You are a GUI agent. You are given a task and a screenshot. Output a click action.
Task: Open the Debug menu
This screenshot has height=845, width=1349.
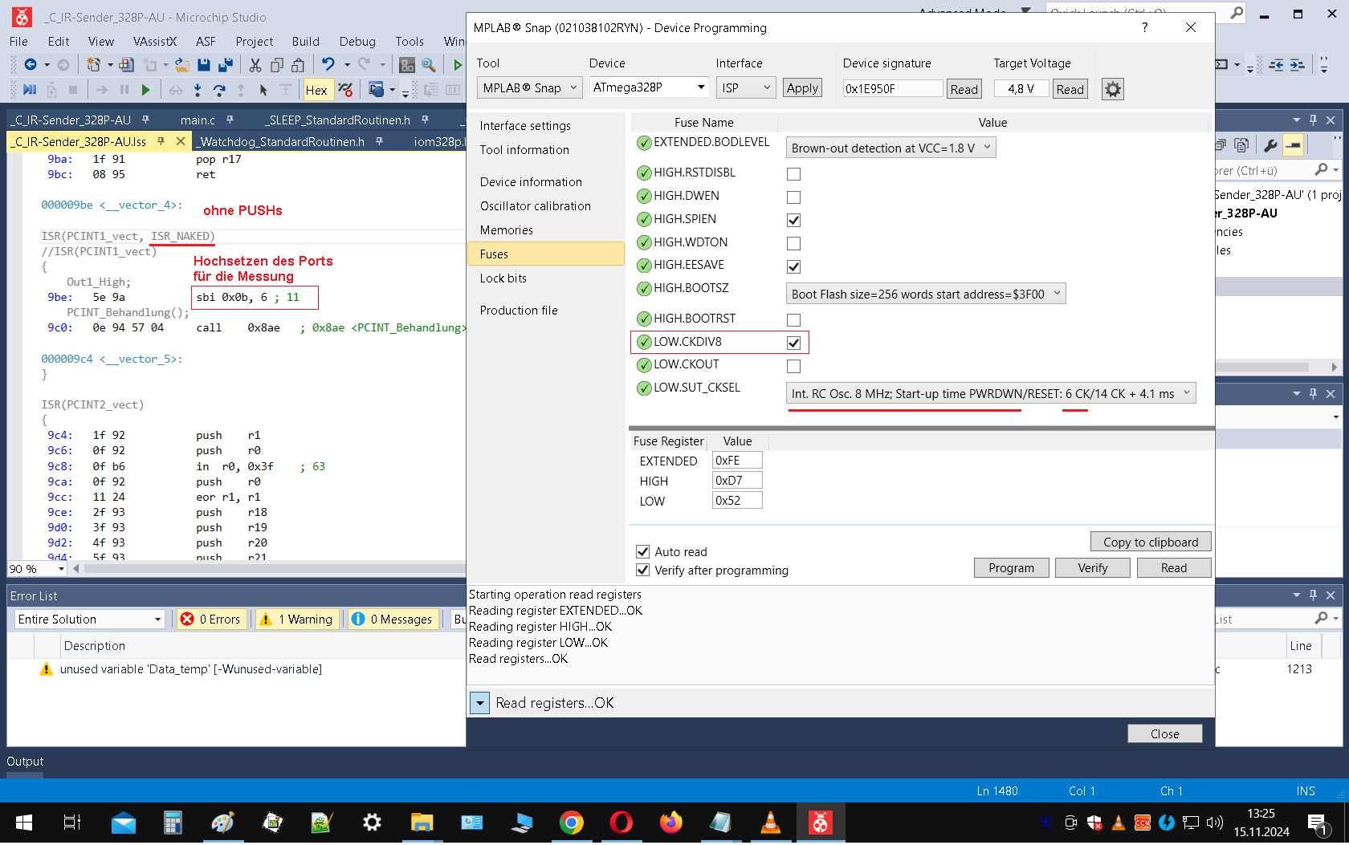pos(357,41)
